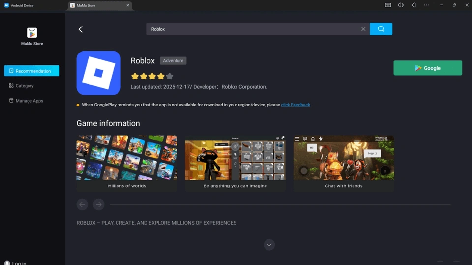Open the Category sidebar item
The height and width of the screenshot is (265, 472).
24,86
